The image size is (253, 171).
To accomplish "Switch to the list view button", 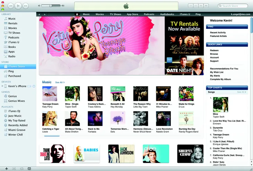I will [x=191, y=6].
